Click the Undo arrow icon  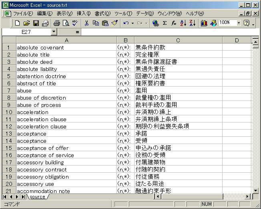tap(126, 23)
